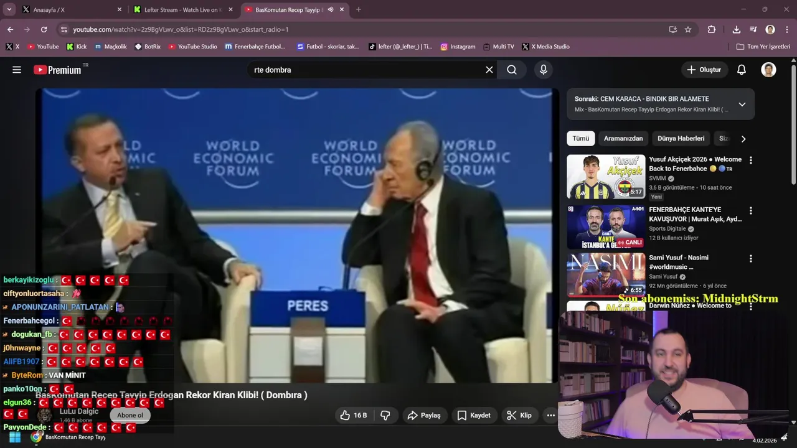
Task: Open Chrome three-dot menu
Action: (786, 29)
